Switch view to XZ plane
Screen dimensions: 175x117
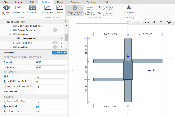click(x=133, y=22)
